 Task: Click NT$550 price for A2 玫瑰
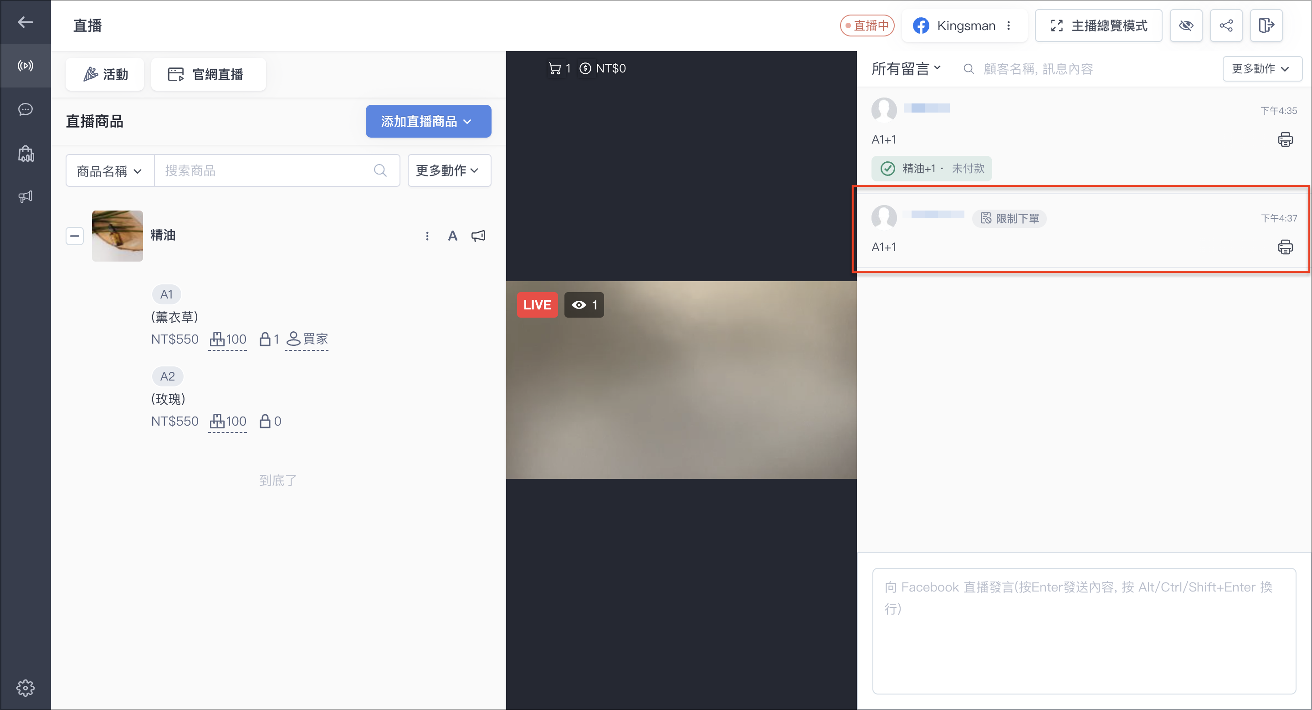(x=174, y=421)
